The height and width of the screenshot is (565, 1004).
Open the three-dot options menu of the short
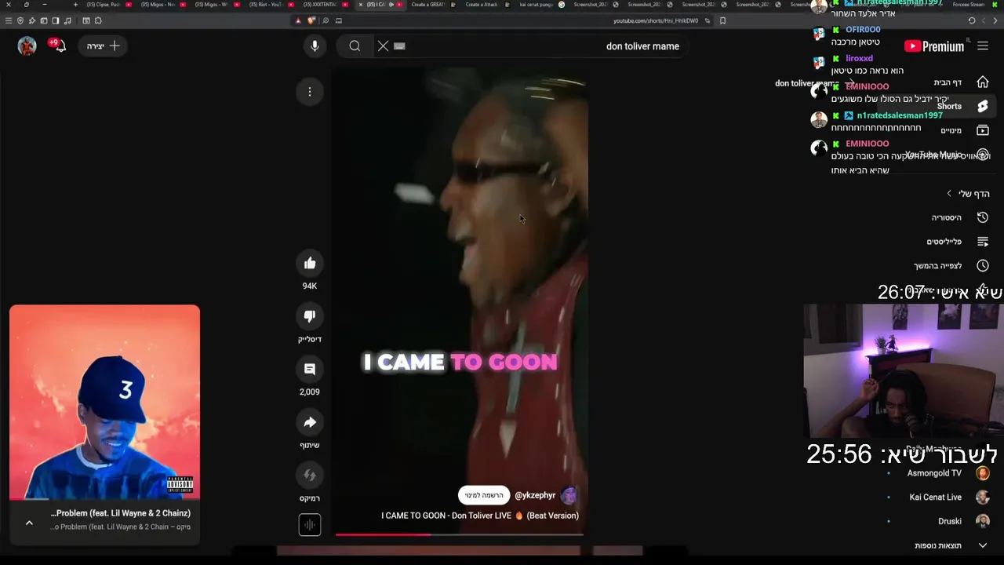coord(310,92)
